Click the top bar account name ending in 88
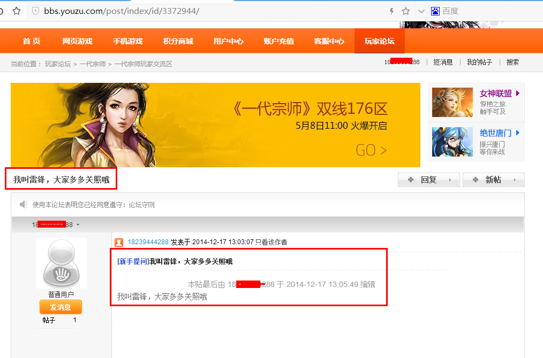The image size is (543, 358). (x=402, y=62)
